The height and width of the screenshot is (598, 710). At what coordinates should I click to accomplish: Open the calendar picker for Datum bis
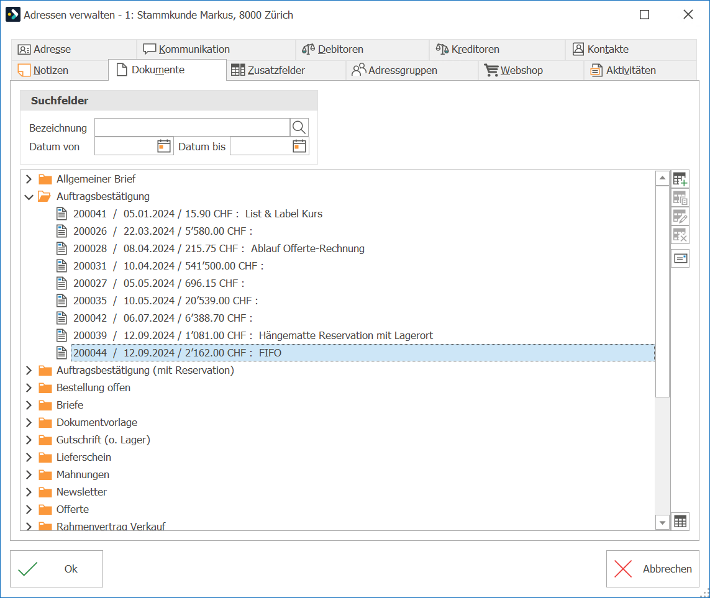coord(299,146)
